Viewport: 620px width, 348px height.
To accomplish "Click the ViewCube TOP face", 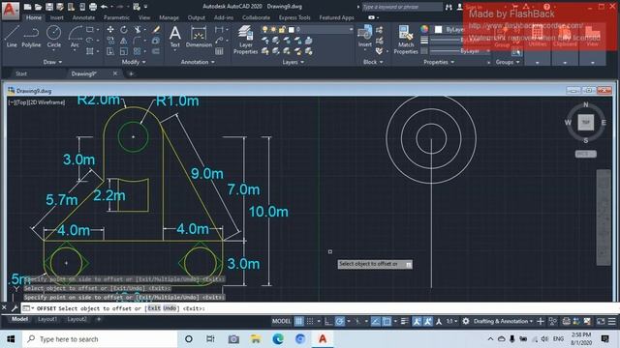I will pos(585,123).
